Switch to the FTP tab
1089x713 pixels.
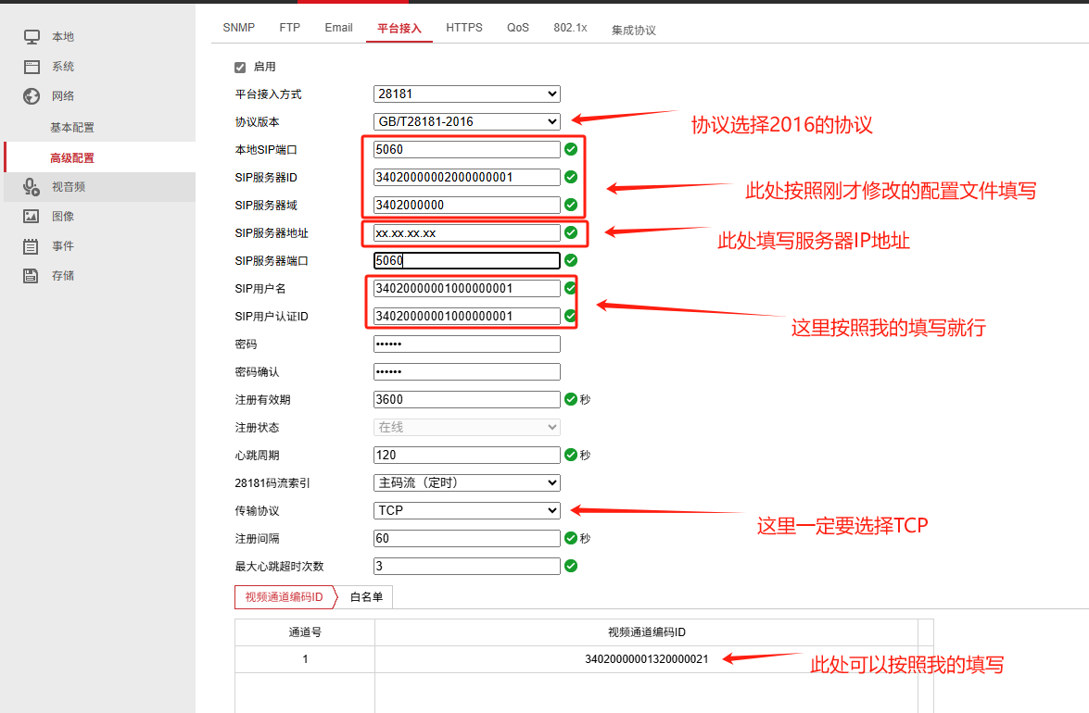point(289,28)
